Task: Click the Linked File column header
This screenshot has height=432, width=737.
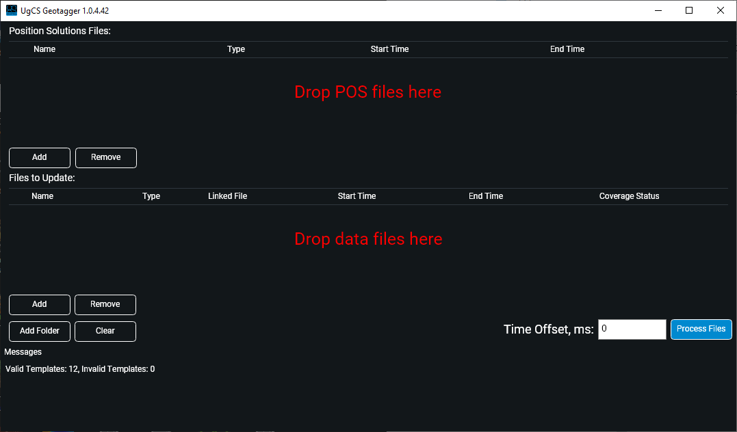Action: pos(227,196)
